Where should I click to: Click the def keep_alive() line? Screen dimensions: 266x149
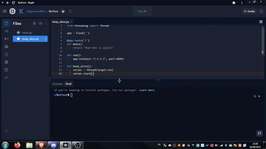tap(79, 66)
